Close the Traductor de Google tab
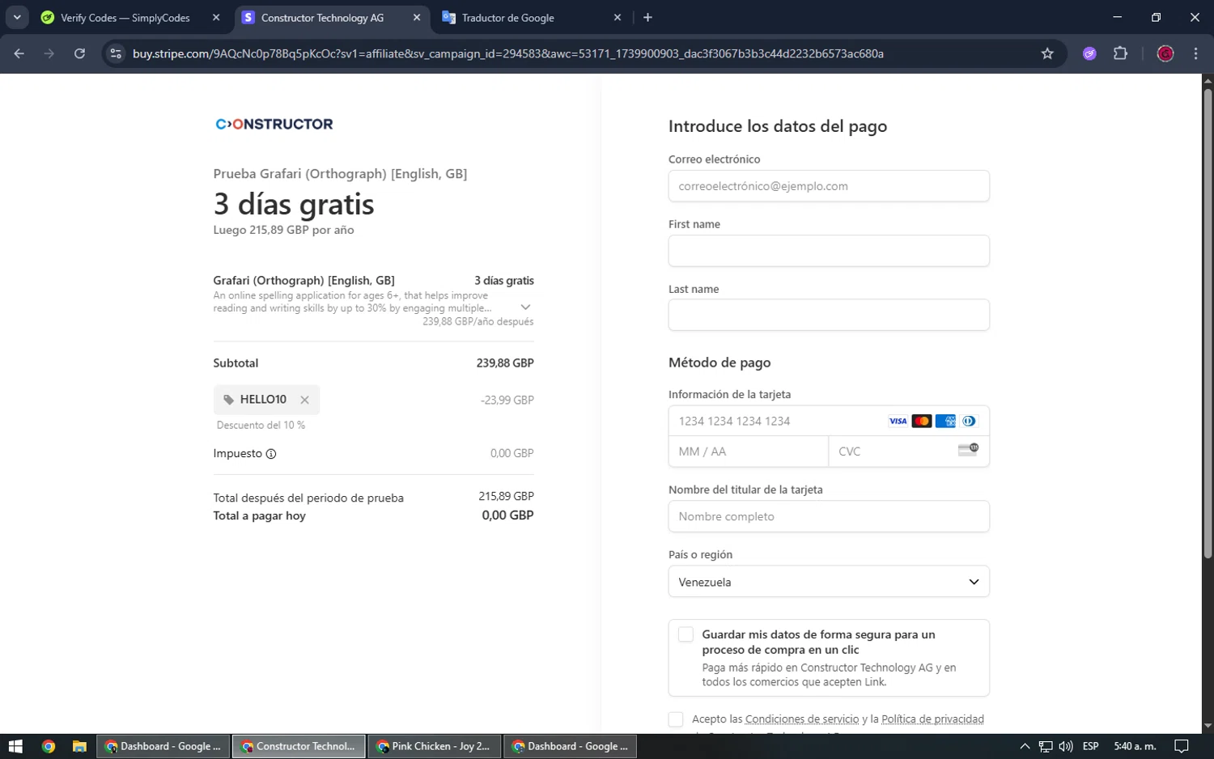The height and width of the screenshot is (759, 1214). point(618,18)
